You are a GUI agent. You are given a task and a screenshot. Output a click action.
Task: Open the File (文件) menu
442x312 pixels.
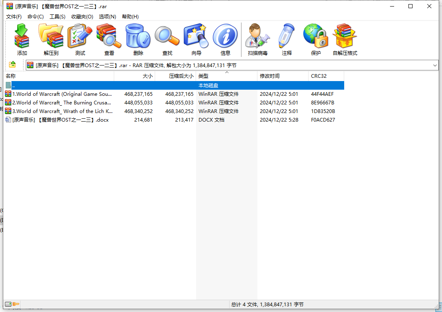click(14, 17)
